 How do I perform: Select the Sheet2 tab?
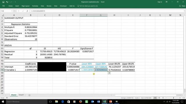[14, 95]
